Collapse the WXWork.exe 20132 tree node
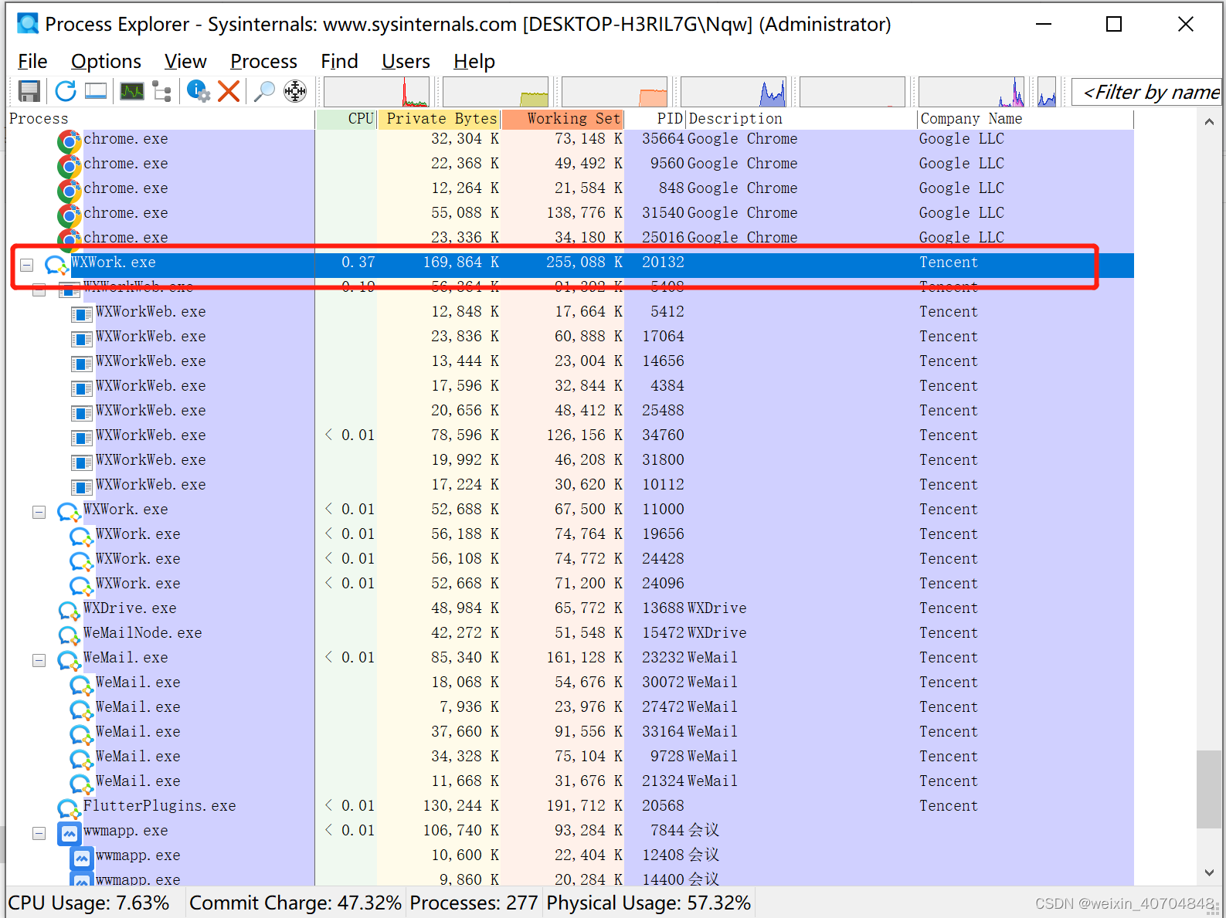 tap(26, 265)
